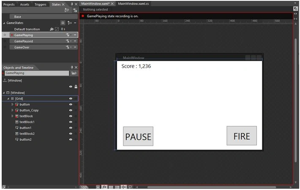Open the Triggers tab
Image resolution: width=300 pixels, height=190 pixels.
tap(41, 4)
